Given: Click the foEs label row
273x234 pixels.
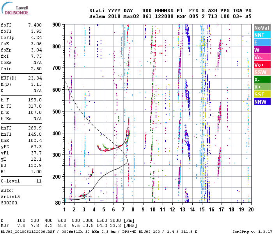Looking at the screenshot, I should pos(21,62).
